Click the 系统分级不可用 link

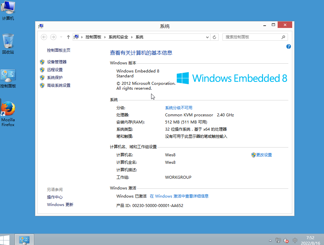point(179,108)
